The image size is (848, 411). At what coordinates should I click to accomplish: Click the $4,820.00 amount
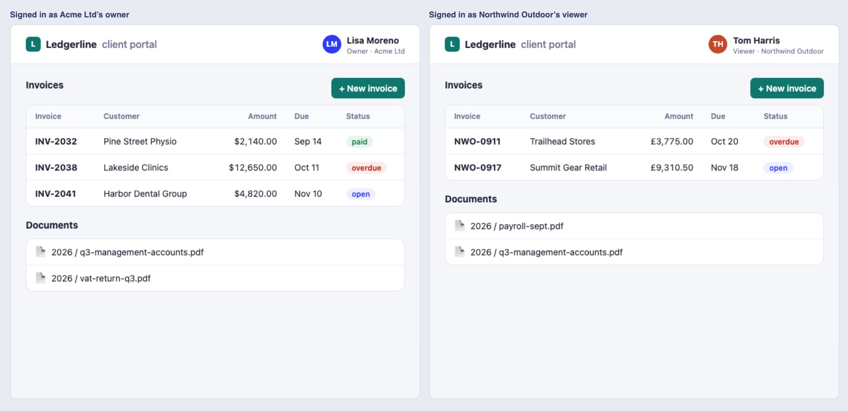coord(256,194)
